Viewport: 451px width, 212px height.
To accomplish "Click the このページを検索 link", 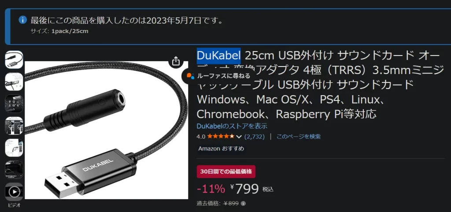I will (x=299, y=137).
